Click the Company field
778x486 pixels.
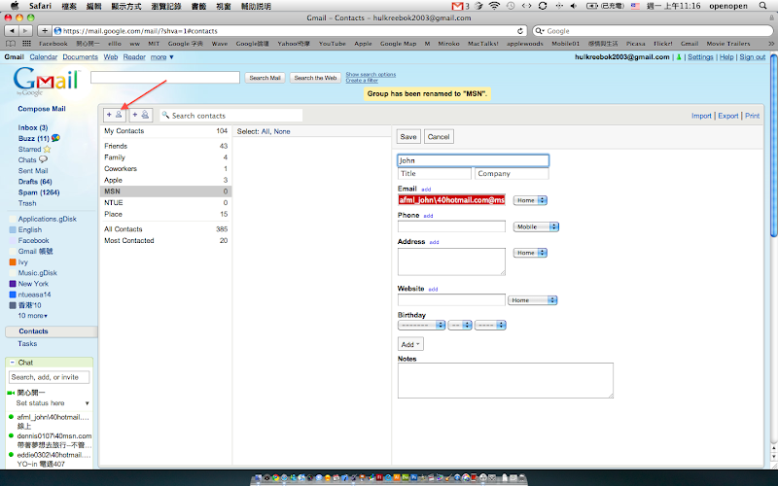pos(513,174)
